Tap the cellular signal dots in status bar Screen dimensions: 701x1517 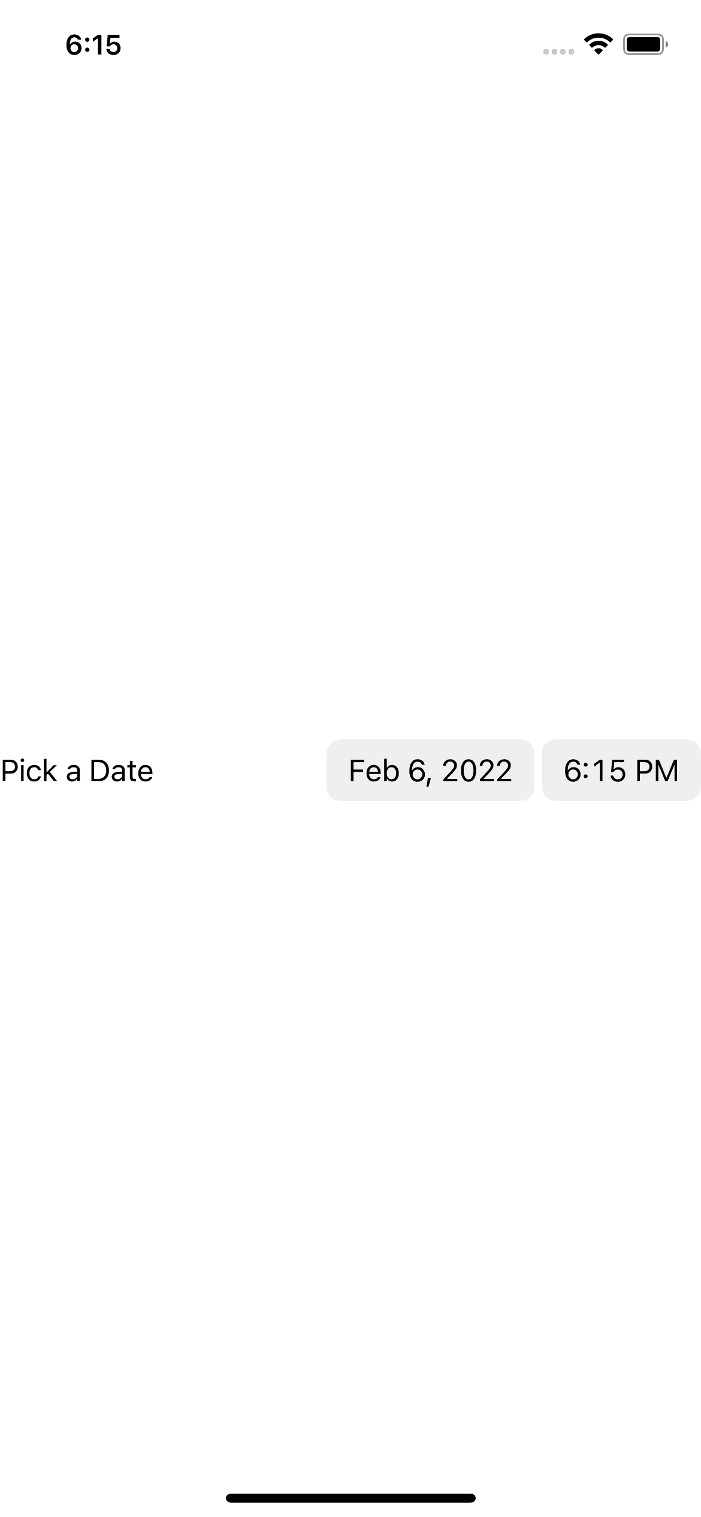(559, 52)
